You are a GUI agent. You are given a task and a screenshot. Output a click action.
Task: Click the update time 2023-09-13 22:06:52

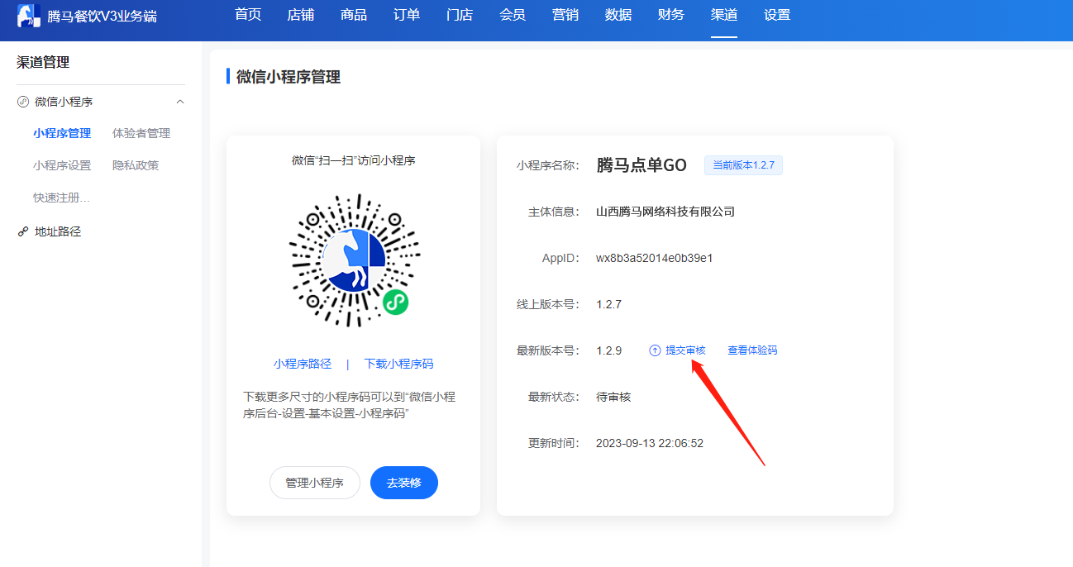[x=650, y=443]
